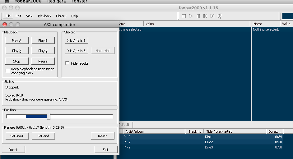Click the Position slider thumb
Screen dimensions: 293x159
pos(49,116)
